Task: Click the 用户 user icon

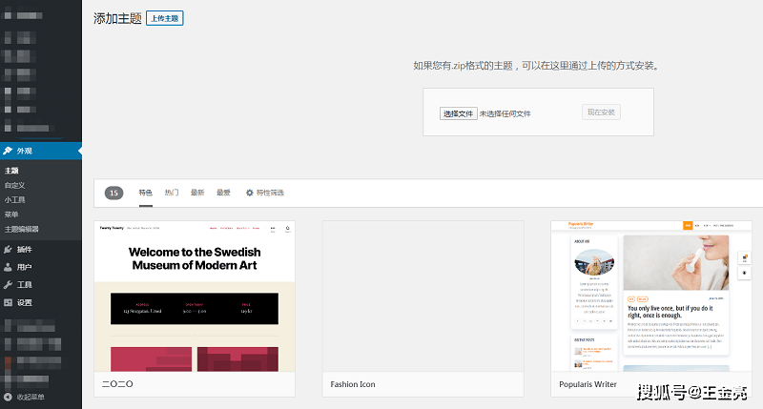Action: [x=8, y=267]
